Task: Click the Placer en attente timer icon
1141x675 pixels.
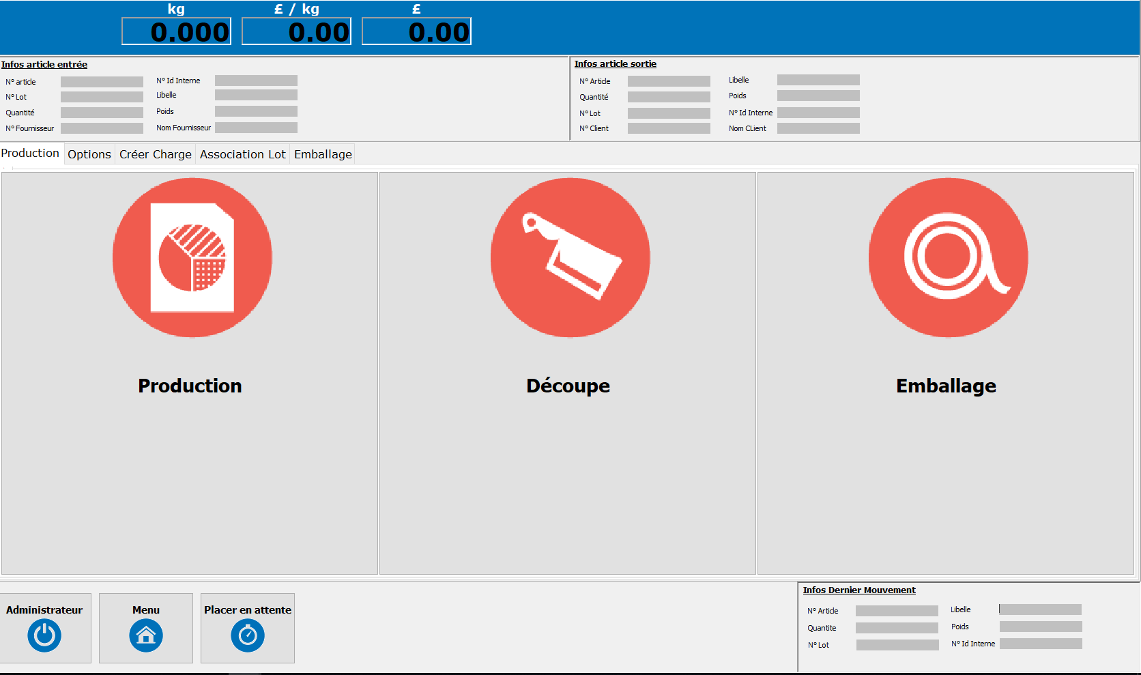Action: pyautogui.click(x=248, y=635)
